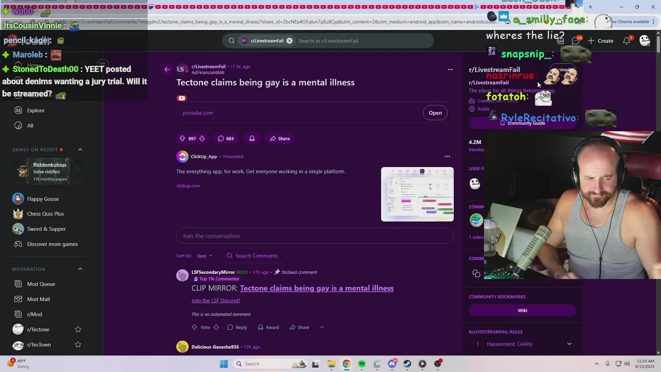Open the r/LivestreamFail post header link
This screenshot has width=661, height=372.
click(x=209, y=67)
